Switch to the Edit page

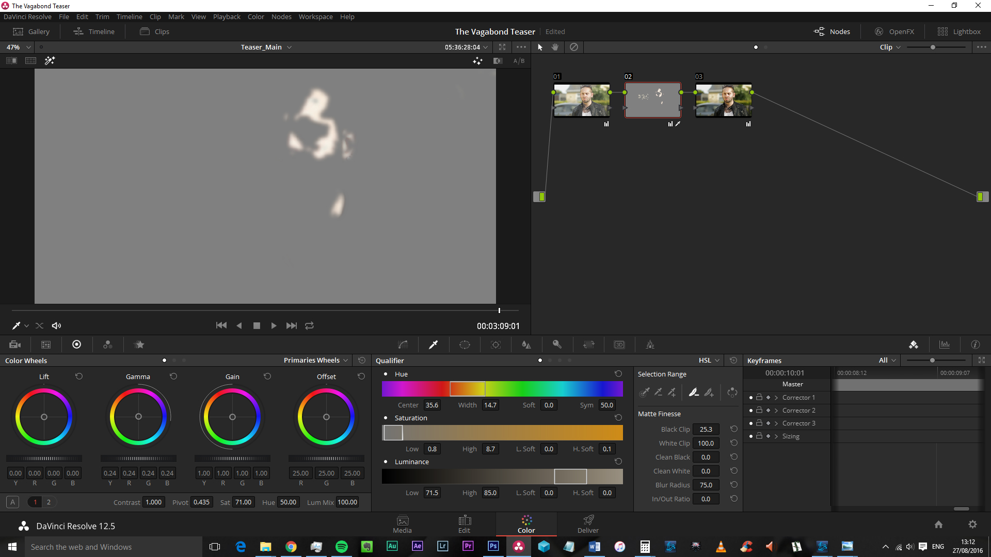coord(464,523)
